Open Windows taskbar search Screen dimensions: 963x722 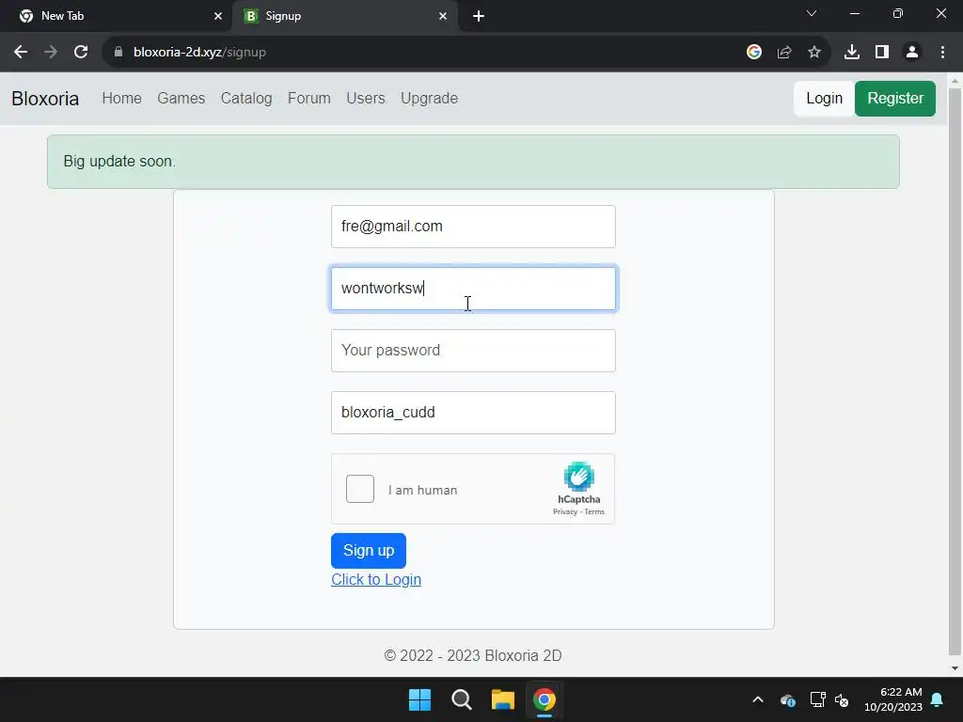pos(461,699)
